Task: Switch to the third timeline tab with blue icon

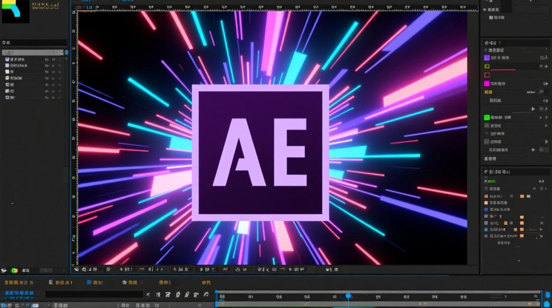Action: (x=95, y=283)
